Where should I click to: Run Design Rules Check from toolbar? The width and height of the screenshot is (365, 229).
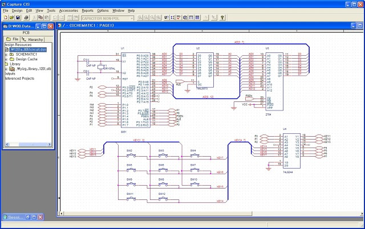point(179,18)
